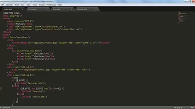Click the div class col-sm-4 line

click(20, 67)
